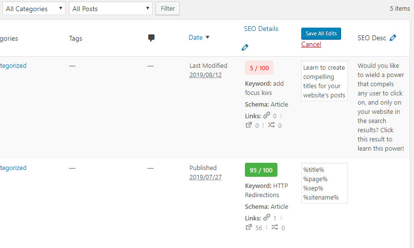Screen dimensions: 414x248
Task: Click the green 95 / 100 score badge
Action: (x=261, y=170)
